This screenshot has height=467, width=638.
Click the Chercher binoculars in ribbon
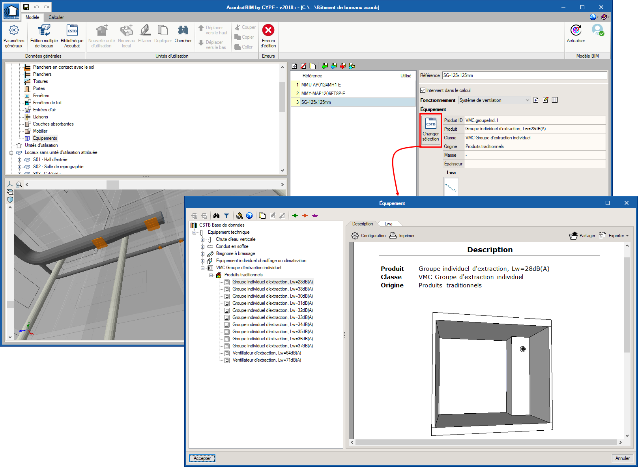click(x=183, y=34)
